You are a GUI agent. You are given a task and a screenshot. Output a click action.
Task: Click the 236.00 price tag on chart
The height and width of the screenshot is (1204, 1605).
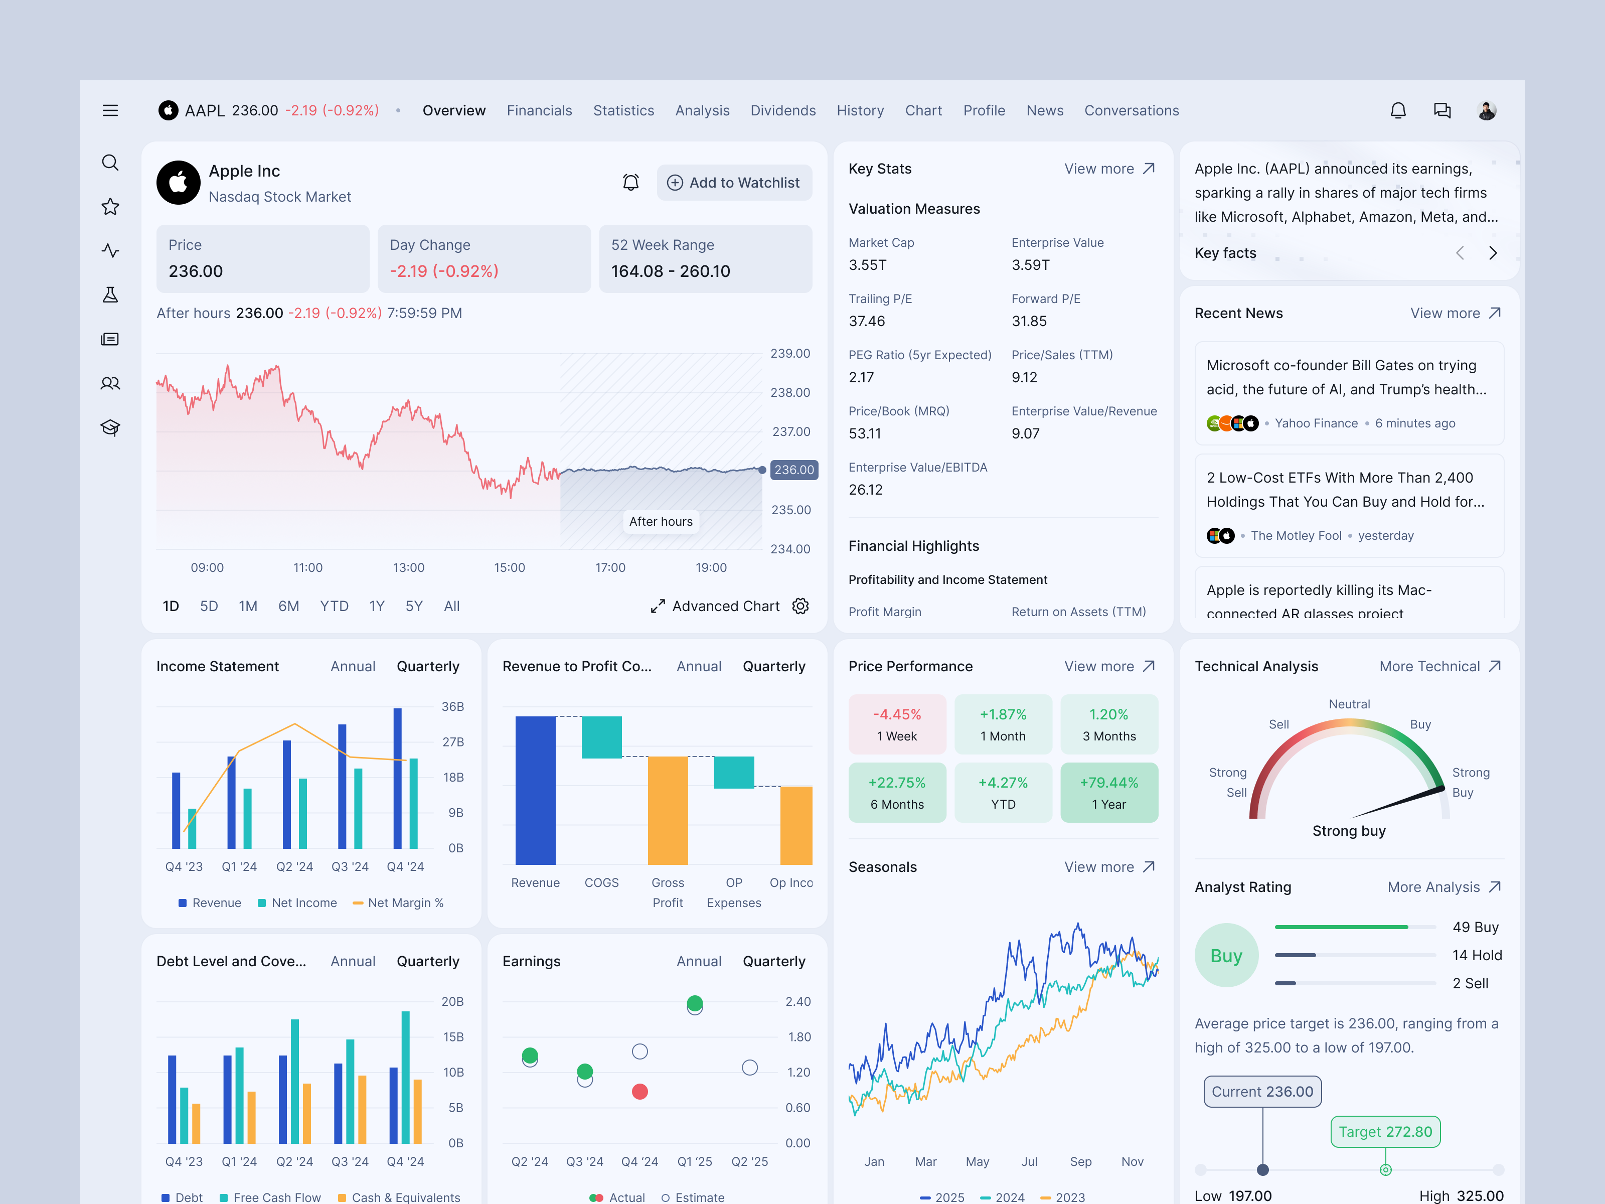point(794,470)
